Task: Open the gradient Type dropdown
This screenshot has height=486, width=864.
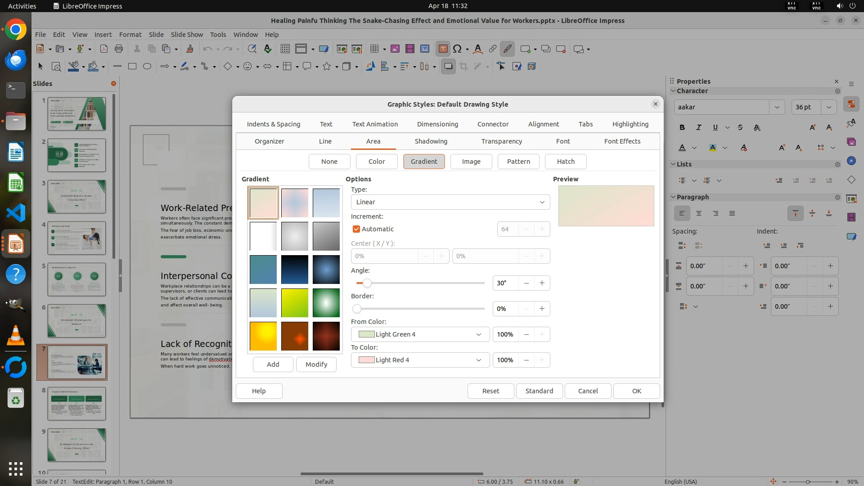Action: [x=450, y=202]
